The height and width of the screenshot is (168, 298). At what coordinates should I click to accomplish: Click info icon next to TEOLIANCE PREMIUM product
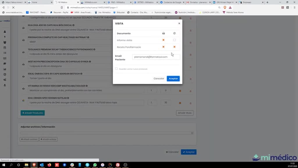(94, 50)
